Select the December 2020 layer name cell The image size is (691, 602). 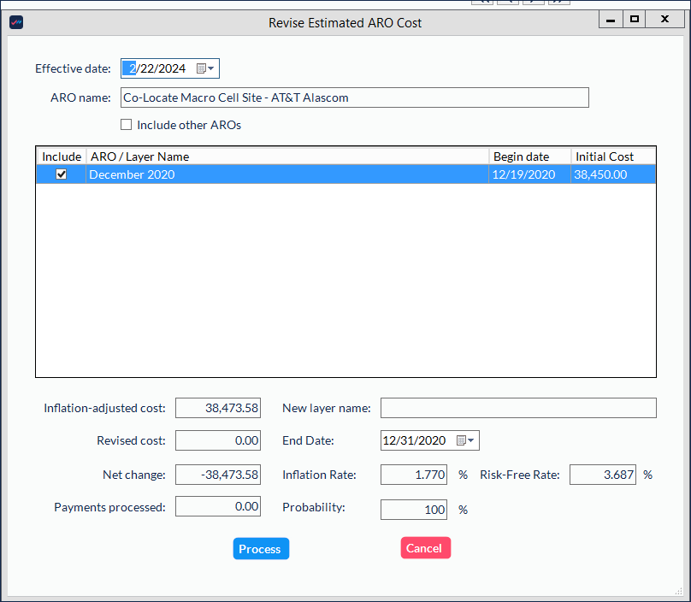[286, 174]
